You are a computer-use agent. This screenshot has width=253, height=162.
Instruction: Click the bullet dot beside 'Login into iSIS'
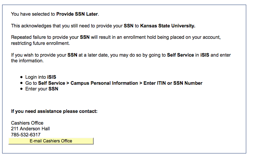pyautogui.click(x=21, y=77)
